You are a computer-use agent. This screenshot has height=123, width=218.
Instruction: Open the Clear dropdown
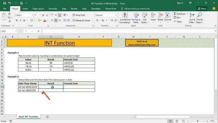[x=178, y=22]
